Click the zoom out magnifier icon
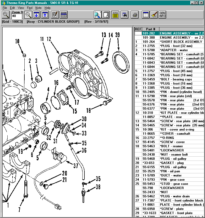Viewport: 205px width, 218px height. click(28, 15)
